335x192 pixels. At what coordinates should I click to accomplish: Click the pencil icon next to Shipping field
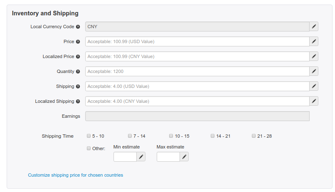coord(314,86)
